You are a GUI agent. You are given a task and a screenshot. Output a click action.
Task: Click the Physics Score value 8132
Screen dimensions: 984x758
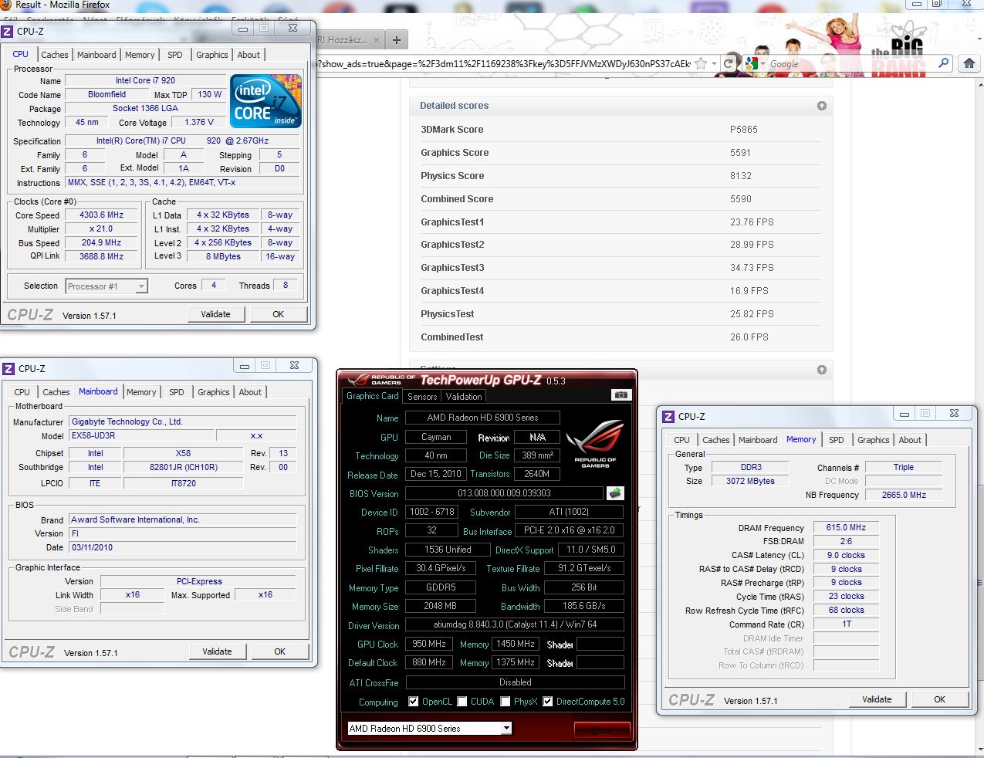pyautogui.click(x=741, y=176)
